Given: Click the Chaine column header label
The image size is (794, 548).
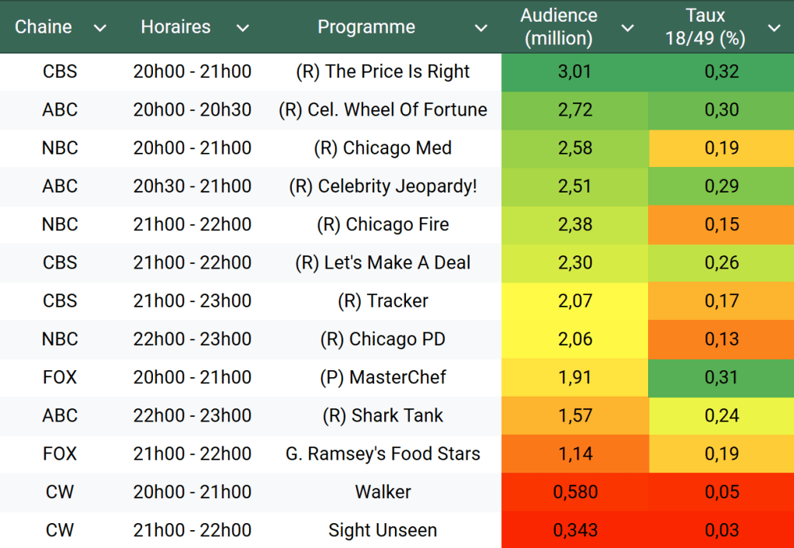Looking at the screenshot, I should click(43, 27).
